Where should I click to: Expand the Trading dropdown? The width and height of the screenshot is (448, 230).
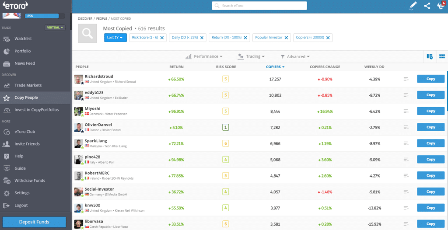251,56
